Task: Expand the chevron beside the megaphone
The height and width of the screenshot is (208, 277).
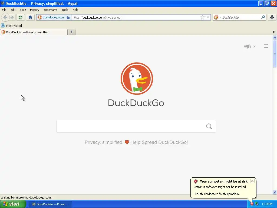Action: click(x=254, y=46)
